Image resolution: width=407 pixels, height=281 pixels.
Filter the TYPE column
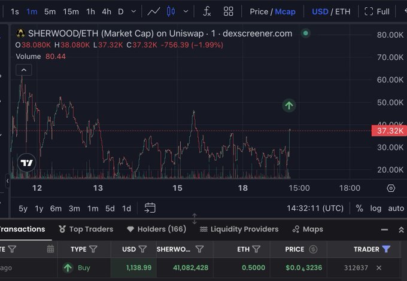point(93,249)
